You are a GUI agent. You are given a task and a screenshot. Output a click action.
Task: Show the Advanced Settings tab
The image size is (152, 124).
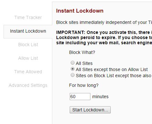pos(28,85)
